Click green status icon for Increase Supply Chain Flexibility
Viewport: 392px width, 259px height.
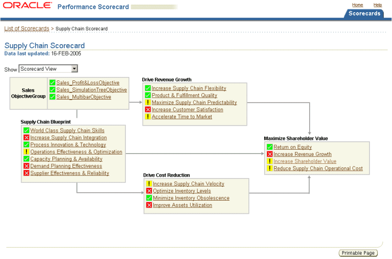[x=148, y=88]
